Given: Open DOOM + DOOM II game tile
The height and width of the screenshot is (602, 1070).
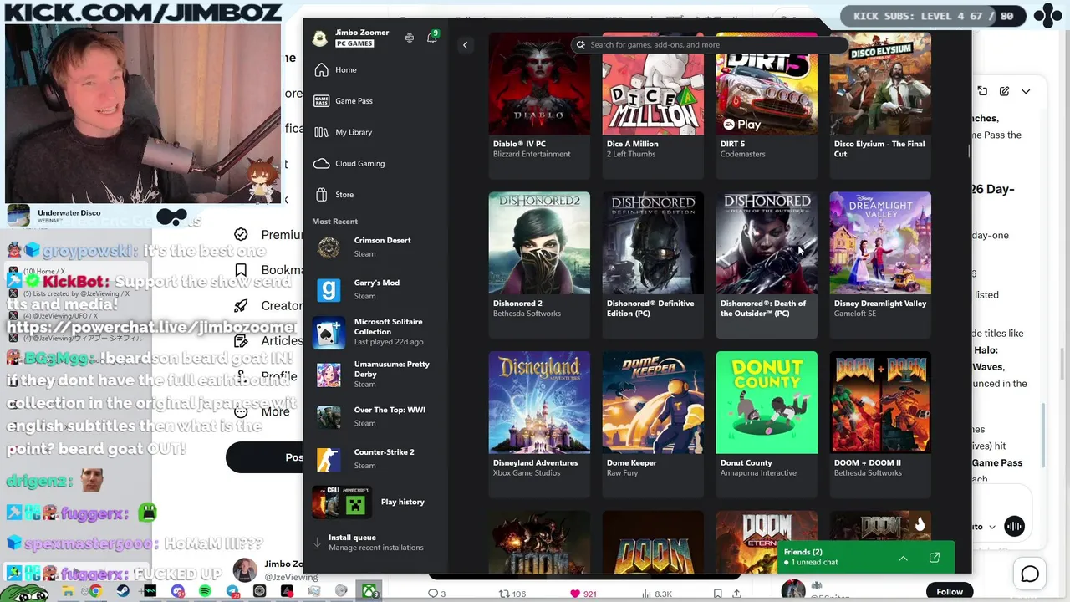Looking at the screenshot, I should click(x=880, y=425).
